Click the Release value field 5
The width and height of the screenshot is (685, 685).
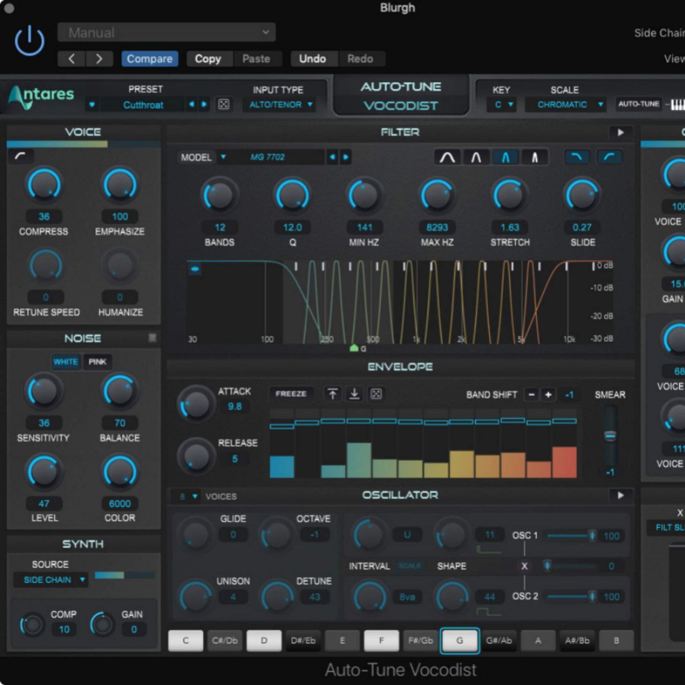[234, 459]
